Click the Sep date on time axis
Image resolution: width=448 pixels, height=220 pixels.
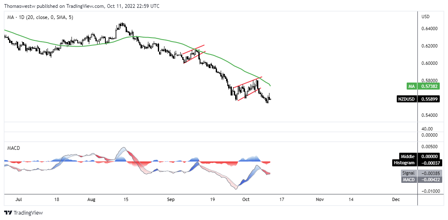[x=171, y=200]
